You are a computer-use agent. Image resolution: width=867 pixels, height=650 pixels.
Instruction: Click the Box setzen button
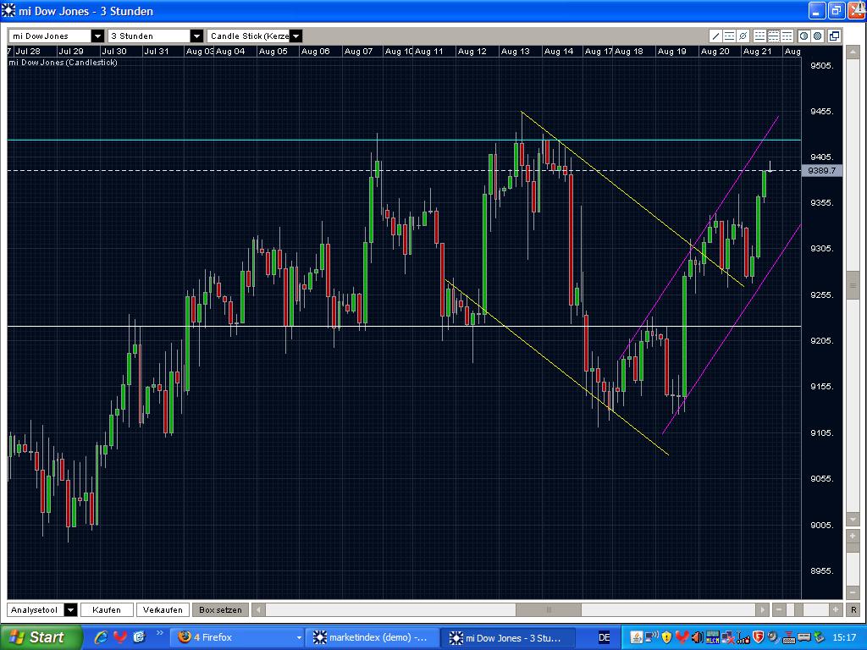tap(220, 609)
